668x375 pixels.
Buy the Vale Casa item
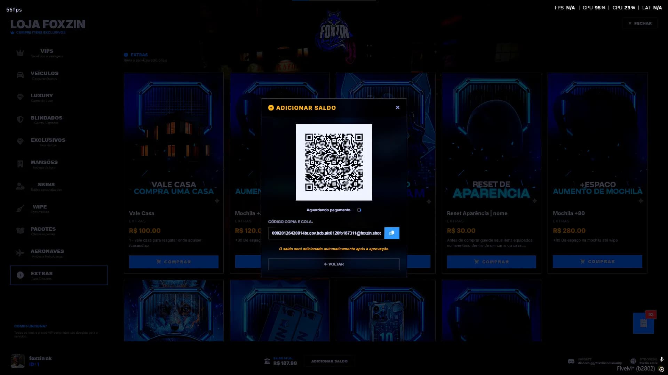(x=174, y=262)
